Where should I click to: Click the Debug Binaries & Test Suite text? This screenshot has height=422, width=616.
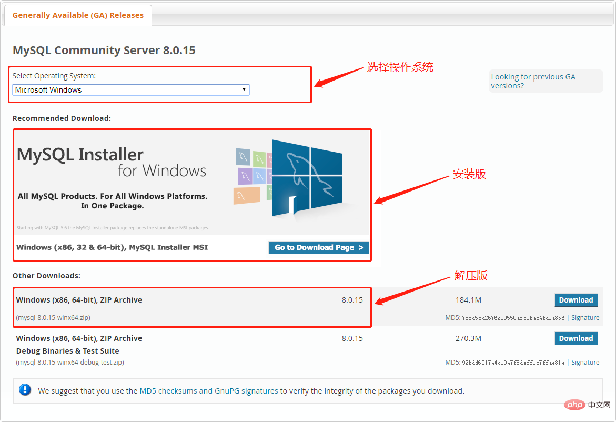pos(67,351)
